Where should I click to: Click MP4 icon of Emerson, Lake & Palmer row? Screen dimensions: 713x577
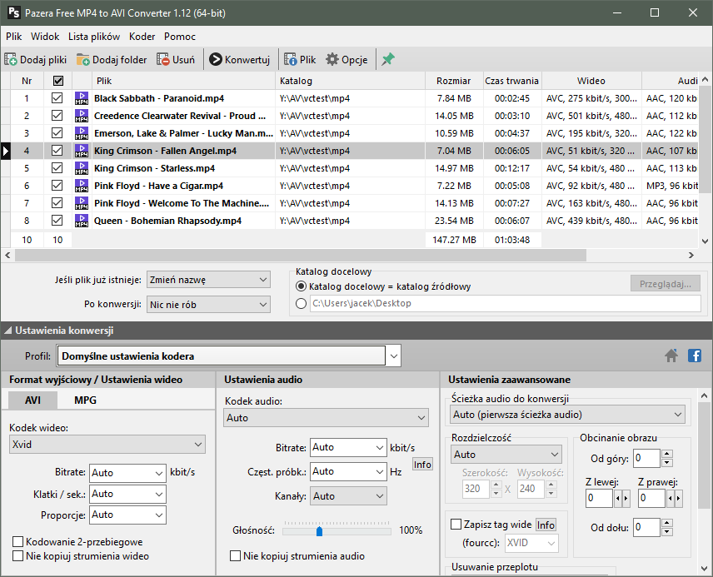click(x=82, y=133)
